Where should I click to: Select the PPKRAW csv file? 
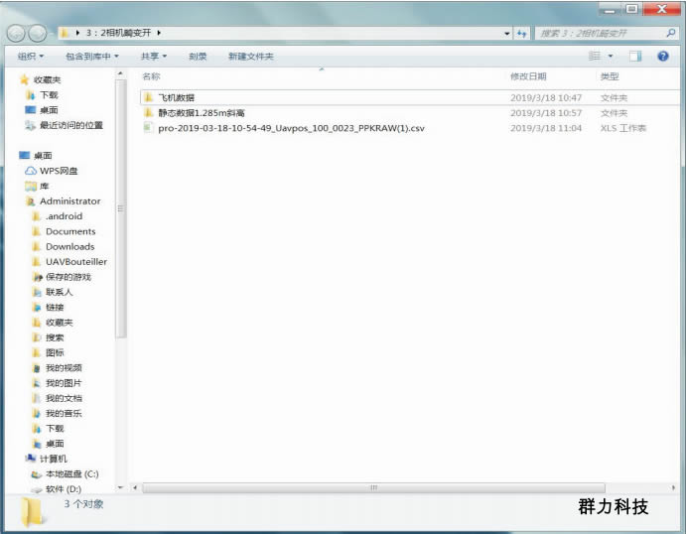[x=290, y=128]
